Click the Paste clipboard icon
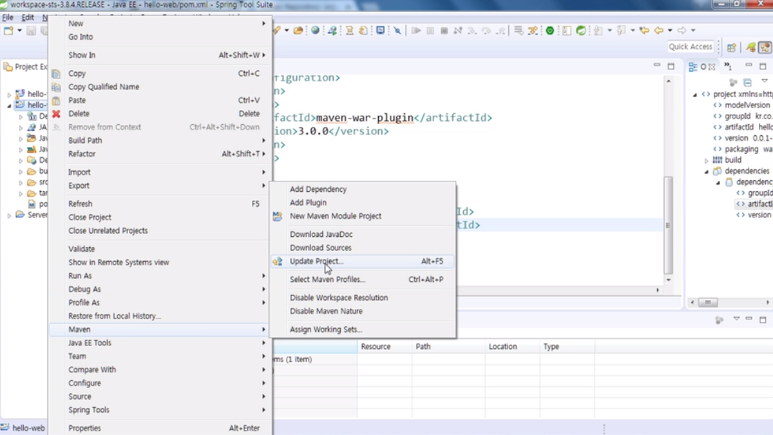 point(56,100)
